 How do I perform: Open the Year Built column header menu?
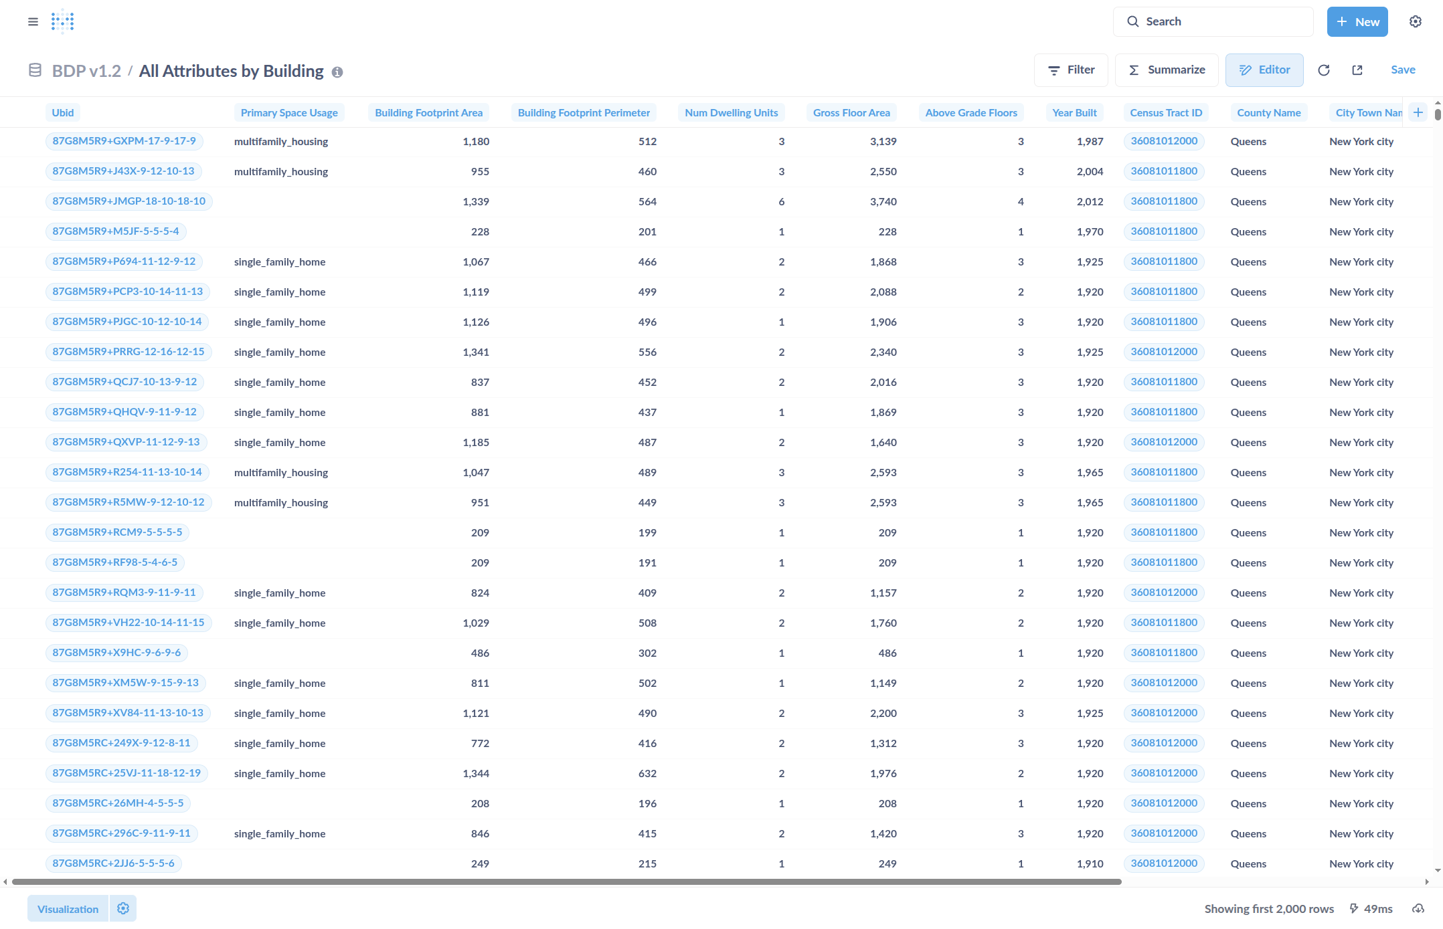pos(1074,112)
